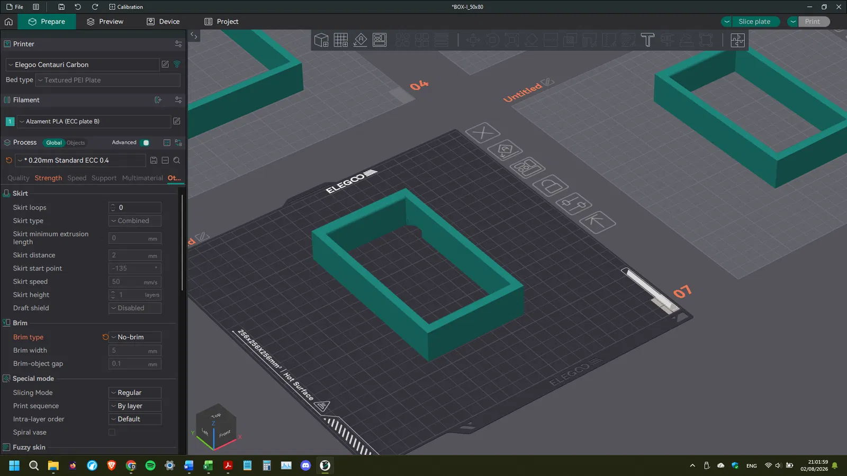Switch to the Device tab

(x=163, y=22)
